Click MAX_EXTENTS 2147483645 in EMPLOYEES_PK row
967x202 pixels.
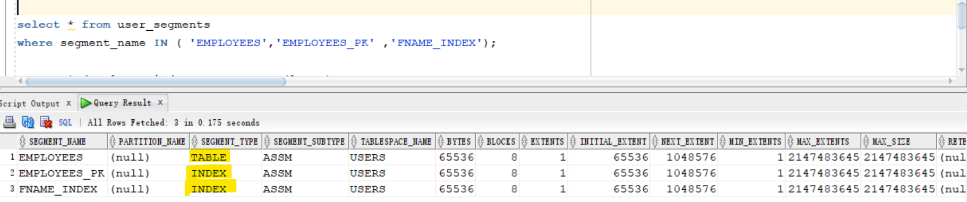(x=824, y=173)
